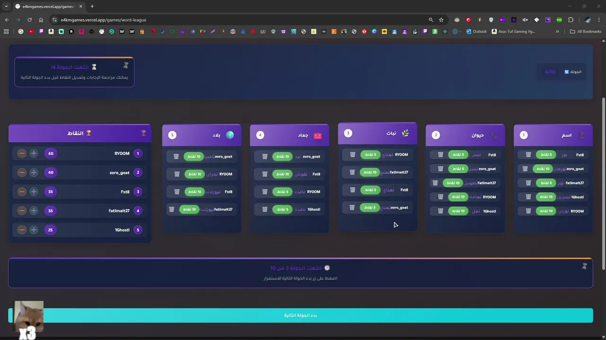Decrease 1Ghostl's score with minus button
Viewport: 606px width, 340px height.
(x=22, y=230)
